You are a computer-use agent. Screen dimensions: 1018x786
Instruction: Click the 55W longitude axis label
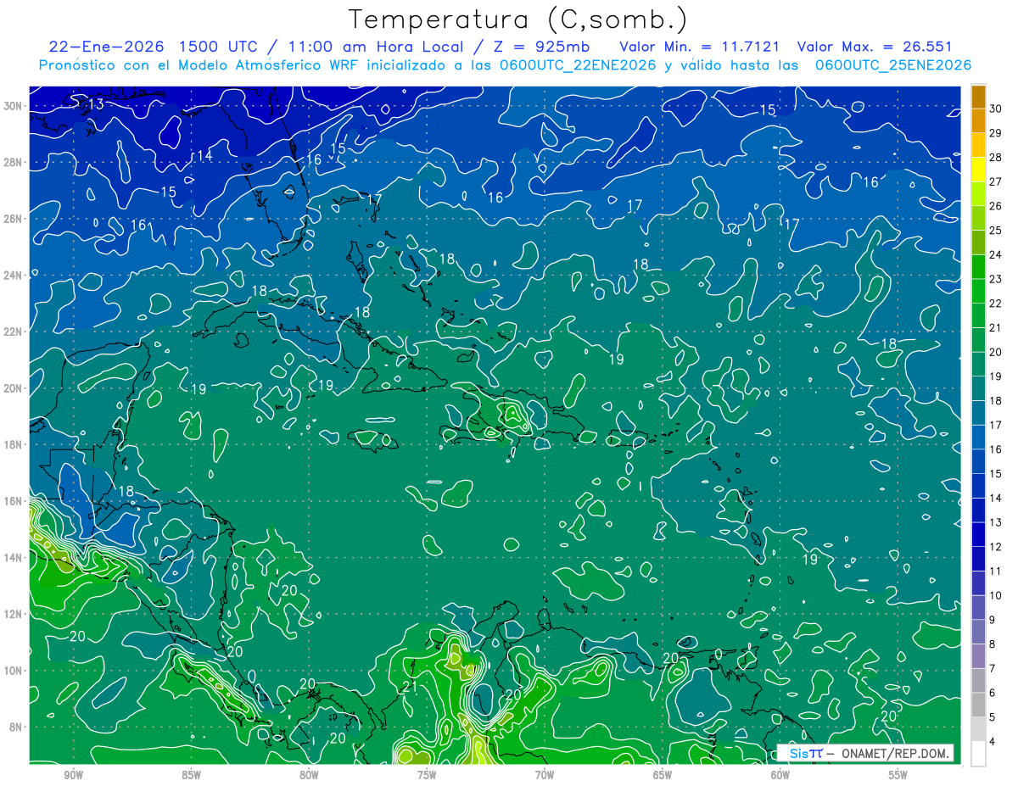coord(898,775)
